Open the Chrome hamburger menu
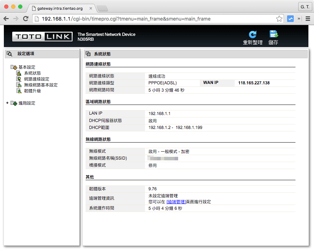Screen dimensions: 314x252 [x=308, y=19]
